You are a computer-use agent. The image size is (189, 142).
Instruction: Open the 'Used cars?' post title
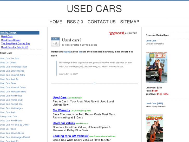tap(71, 40)
